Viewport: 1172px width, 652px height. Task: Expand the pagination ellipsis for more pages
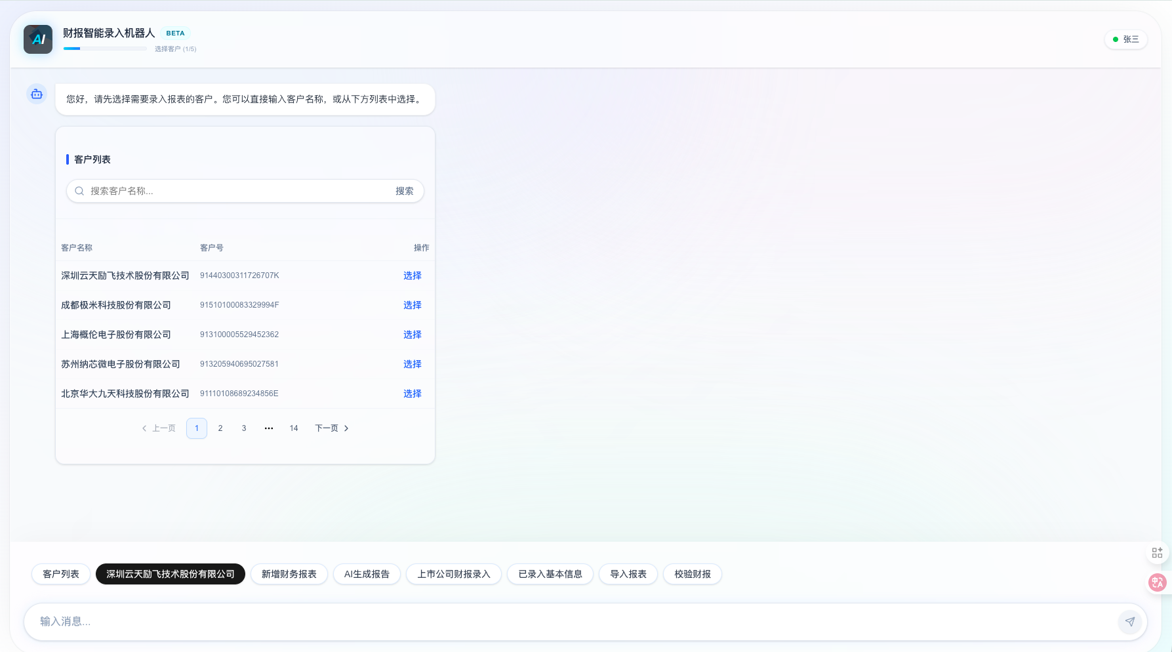(x=269, y=428)
